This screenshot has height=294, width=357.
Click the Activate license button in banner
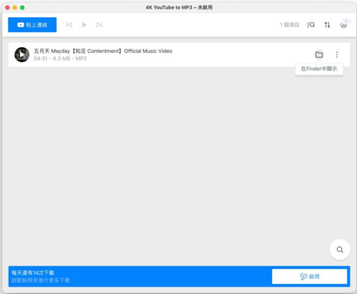tap(309, 276)
